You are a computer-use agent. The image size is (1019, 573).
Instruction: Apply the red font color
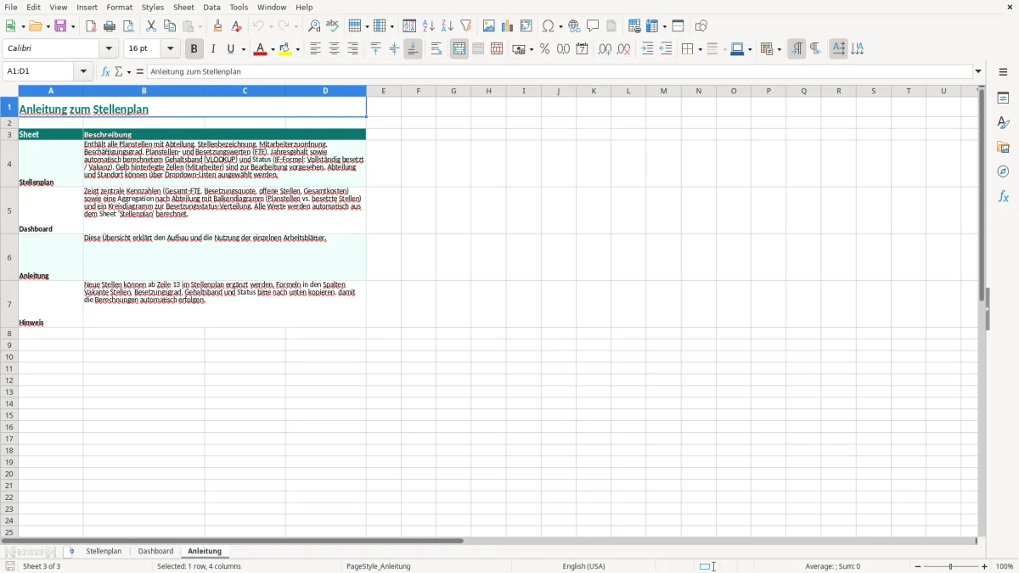[261, 49]
